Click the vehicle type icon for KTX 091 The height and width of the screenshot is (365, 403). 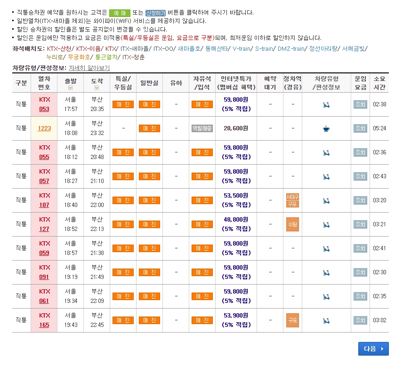[326, 272]
